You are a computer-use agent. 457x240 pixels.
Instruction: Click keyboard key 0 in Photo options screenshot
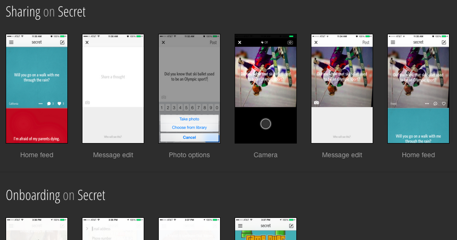tap(217, 108)
